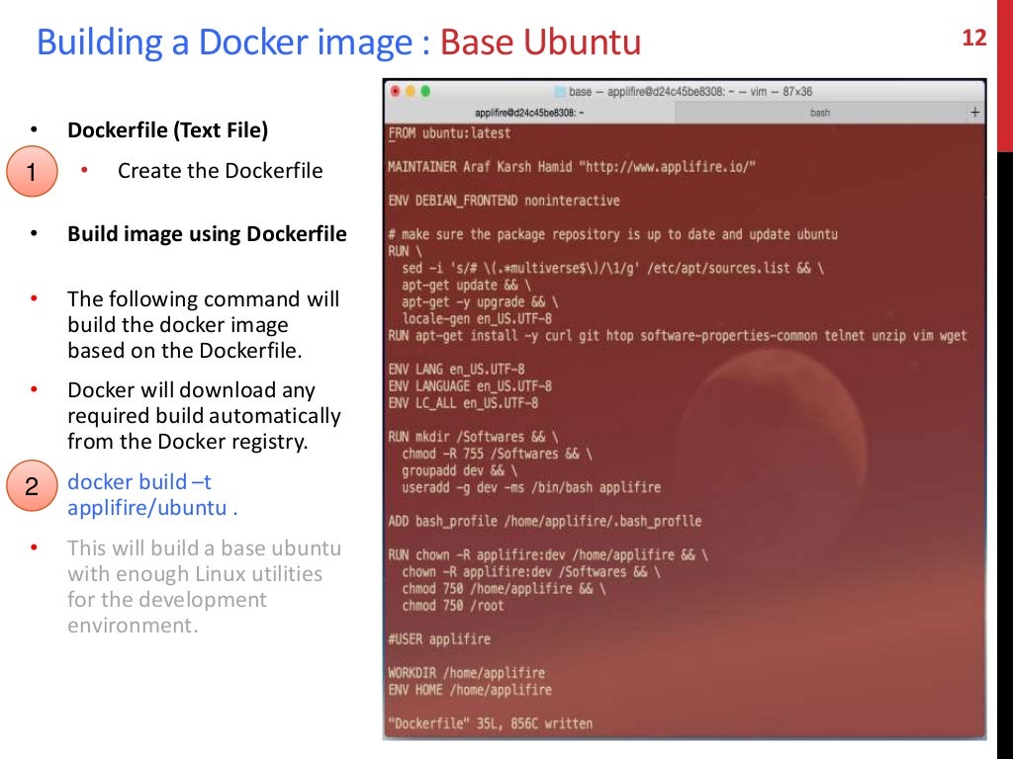The image size is (1013, 759).
Task: Click the 'ENV HOME /home/applifire' line
Action: point(470,689)
